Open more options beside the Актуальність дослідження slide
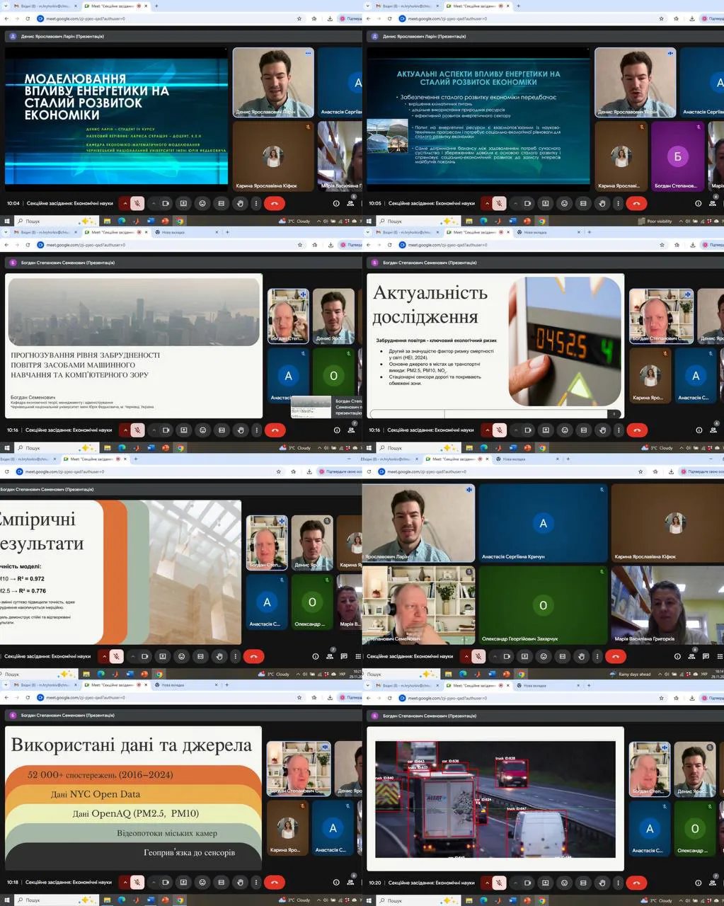The height and width of the screenshot is (906, 724). tap(618, 430)
